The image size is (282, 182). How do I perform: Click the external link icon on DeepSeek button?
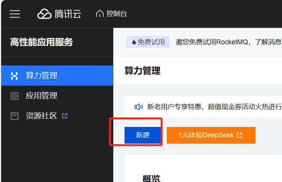(x=239, y=135)
